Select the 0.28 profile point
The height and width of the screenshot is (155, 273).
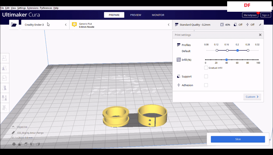(x=248, y=50)
